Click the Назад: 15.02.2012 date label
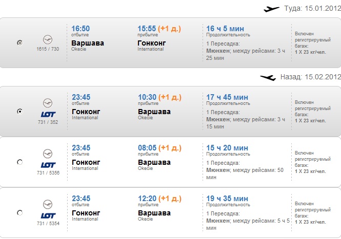The width and height of the screenshot is (341, 239). pos(309,77)
